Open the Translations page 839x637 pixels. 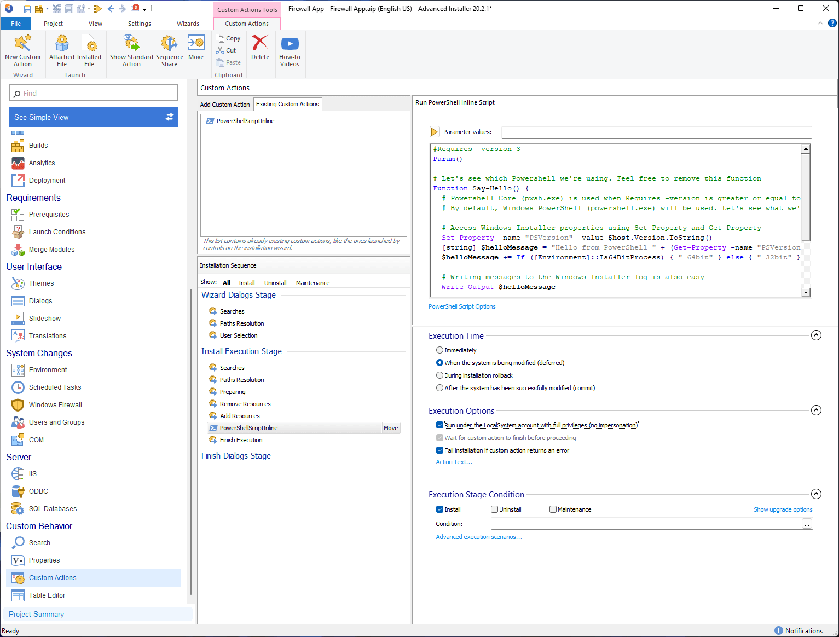[48, 336]
